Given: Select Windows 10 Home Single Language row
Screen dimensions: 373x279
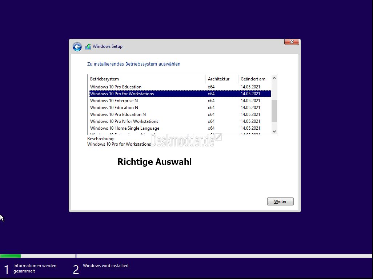Looking at the screenshot, I should click(x=180, y=128).
